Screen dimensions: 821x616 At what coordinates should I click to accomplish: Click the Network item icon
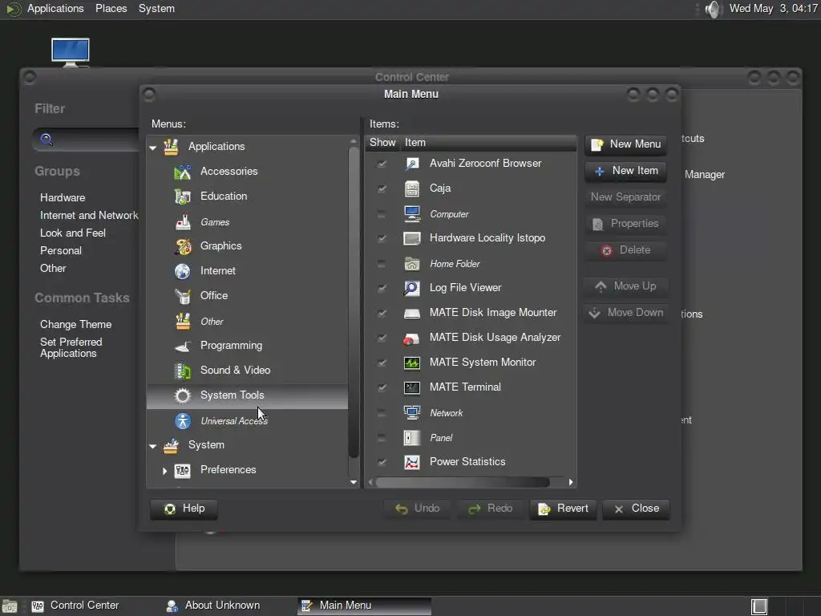coord(412,413)
